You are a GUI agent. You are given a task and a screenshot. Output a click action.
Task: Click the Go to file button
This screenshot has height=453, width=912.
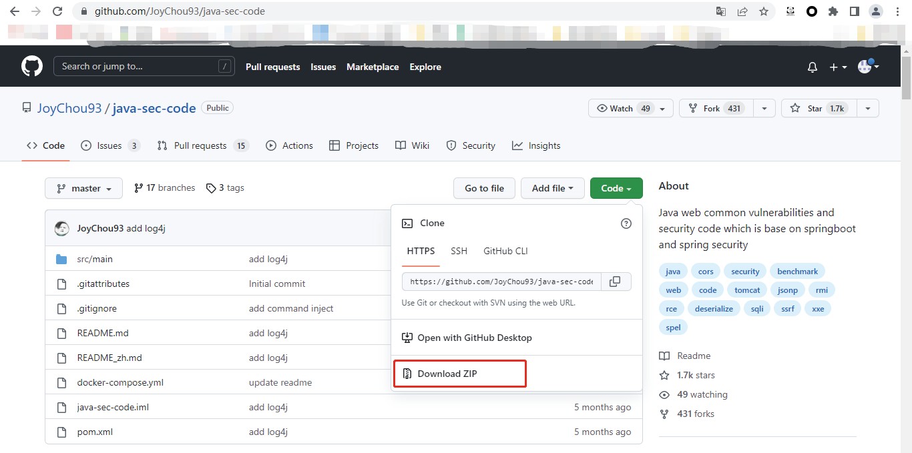[x=484, y=188]
